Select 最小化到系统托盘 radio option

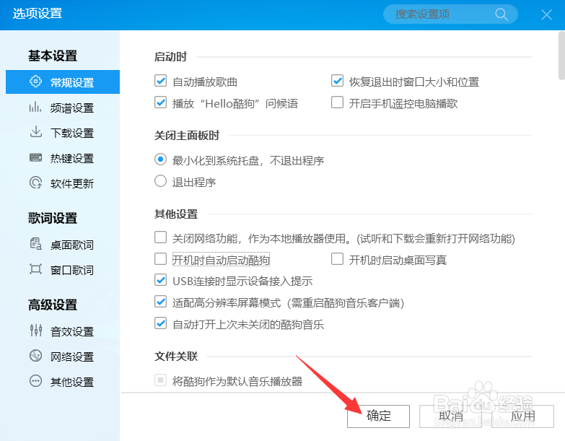(160, 160)
